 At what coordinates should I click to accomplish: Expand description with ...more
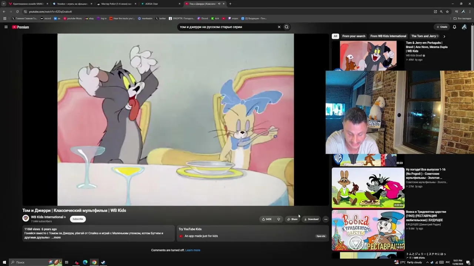click(56, 238)
